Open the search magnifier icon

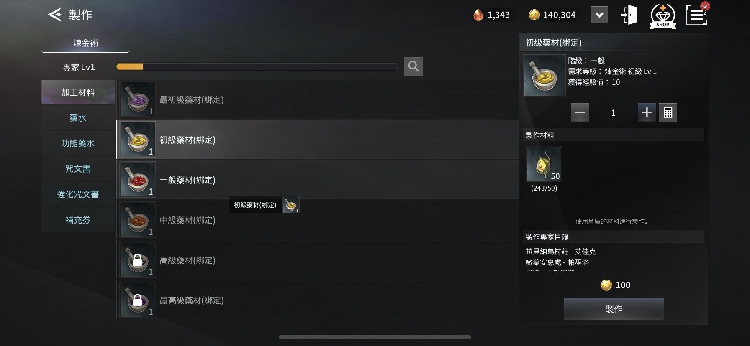pyautogui.click(x=413, y=66)
